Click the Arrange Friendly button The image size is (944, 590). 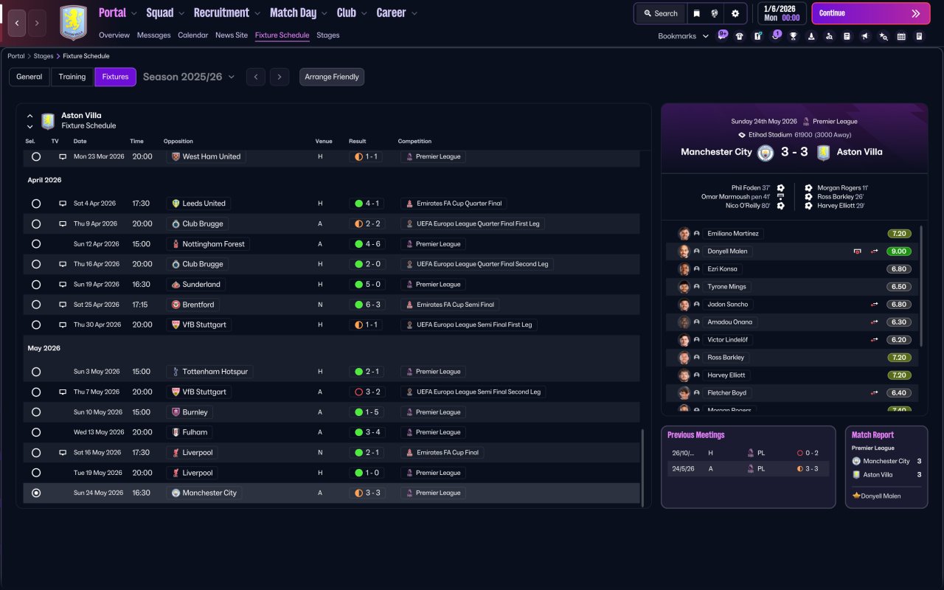332,77
